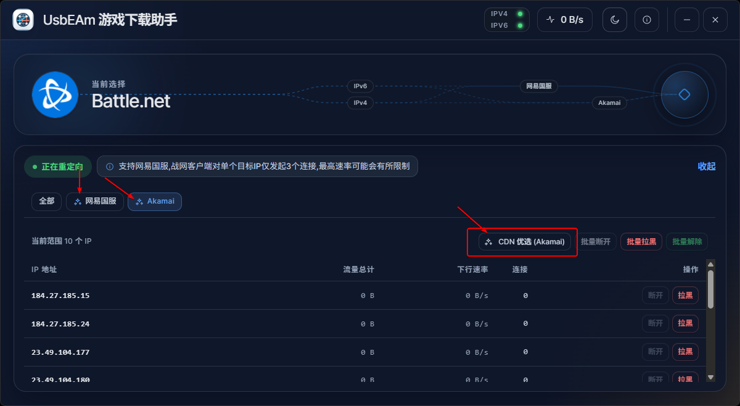Click the IPv6 route node

(x=360, y=86)
